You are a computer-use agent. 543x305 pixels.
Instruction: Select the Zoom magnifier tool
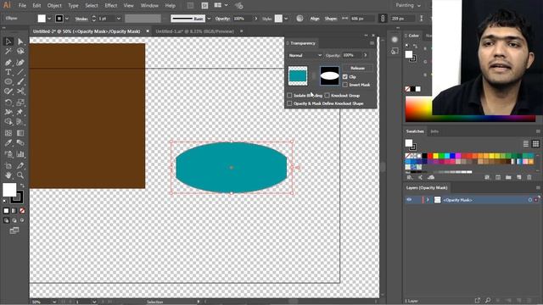[20, 175]
